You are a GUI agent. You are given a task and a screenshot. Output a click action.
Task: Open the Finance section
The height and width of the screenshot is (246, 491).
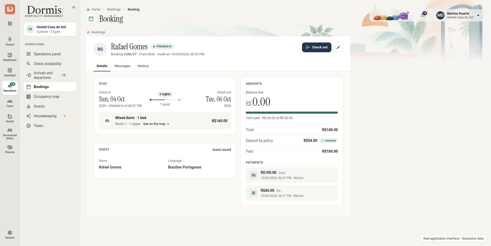pos(10,149)
